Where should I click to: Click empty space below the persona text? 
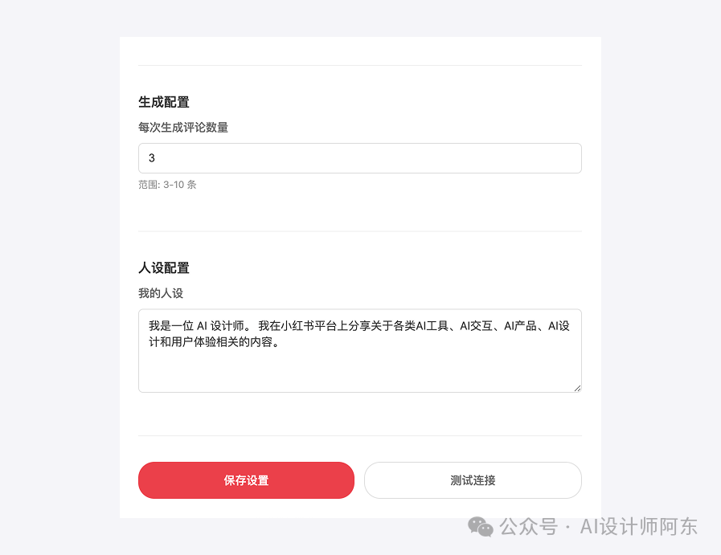click(x=359, y=372)
